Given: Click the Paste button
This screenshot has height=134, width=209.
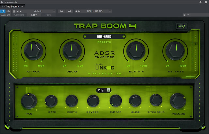Looking at the screenshot, I should point(48,15).
